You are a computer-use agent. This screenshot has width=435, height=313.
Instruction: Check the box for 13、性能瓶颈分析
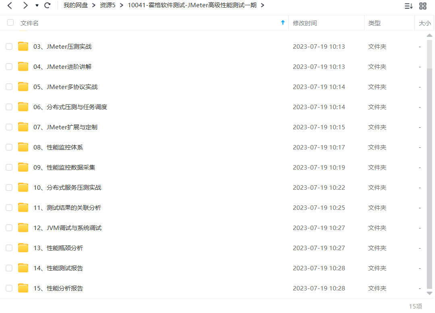9,248
